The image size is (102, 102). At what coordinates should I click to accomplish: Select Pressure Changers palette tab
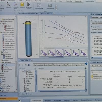click(86, 100)
